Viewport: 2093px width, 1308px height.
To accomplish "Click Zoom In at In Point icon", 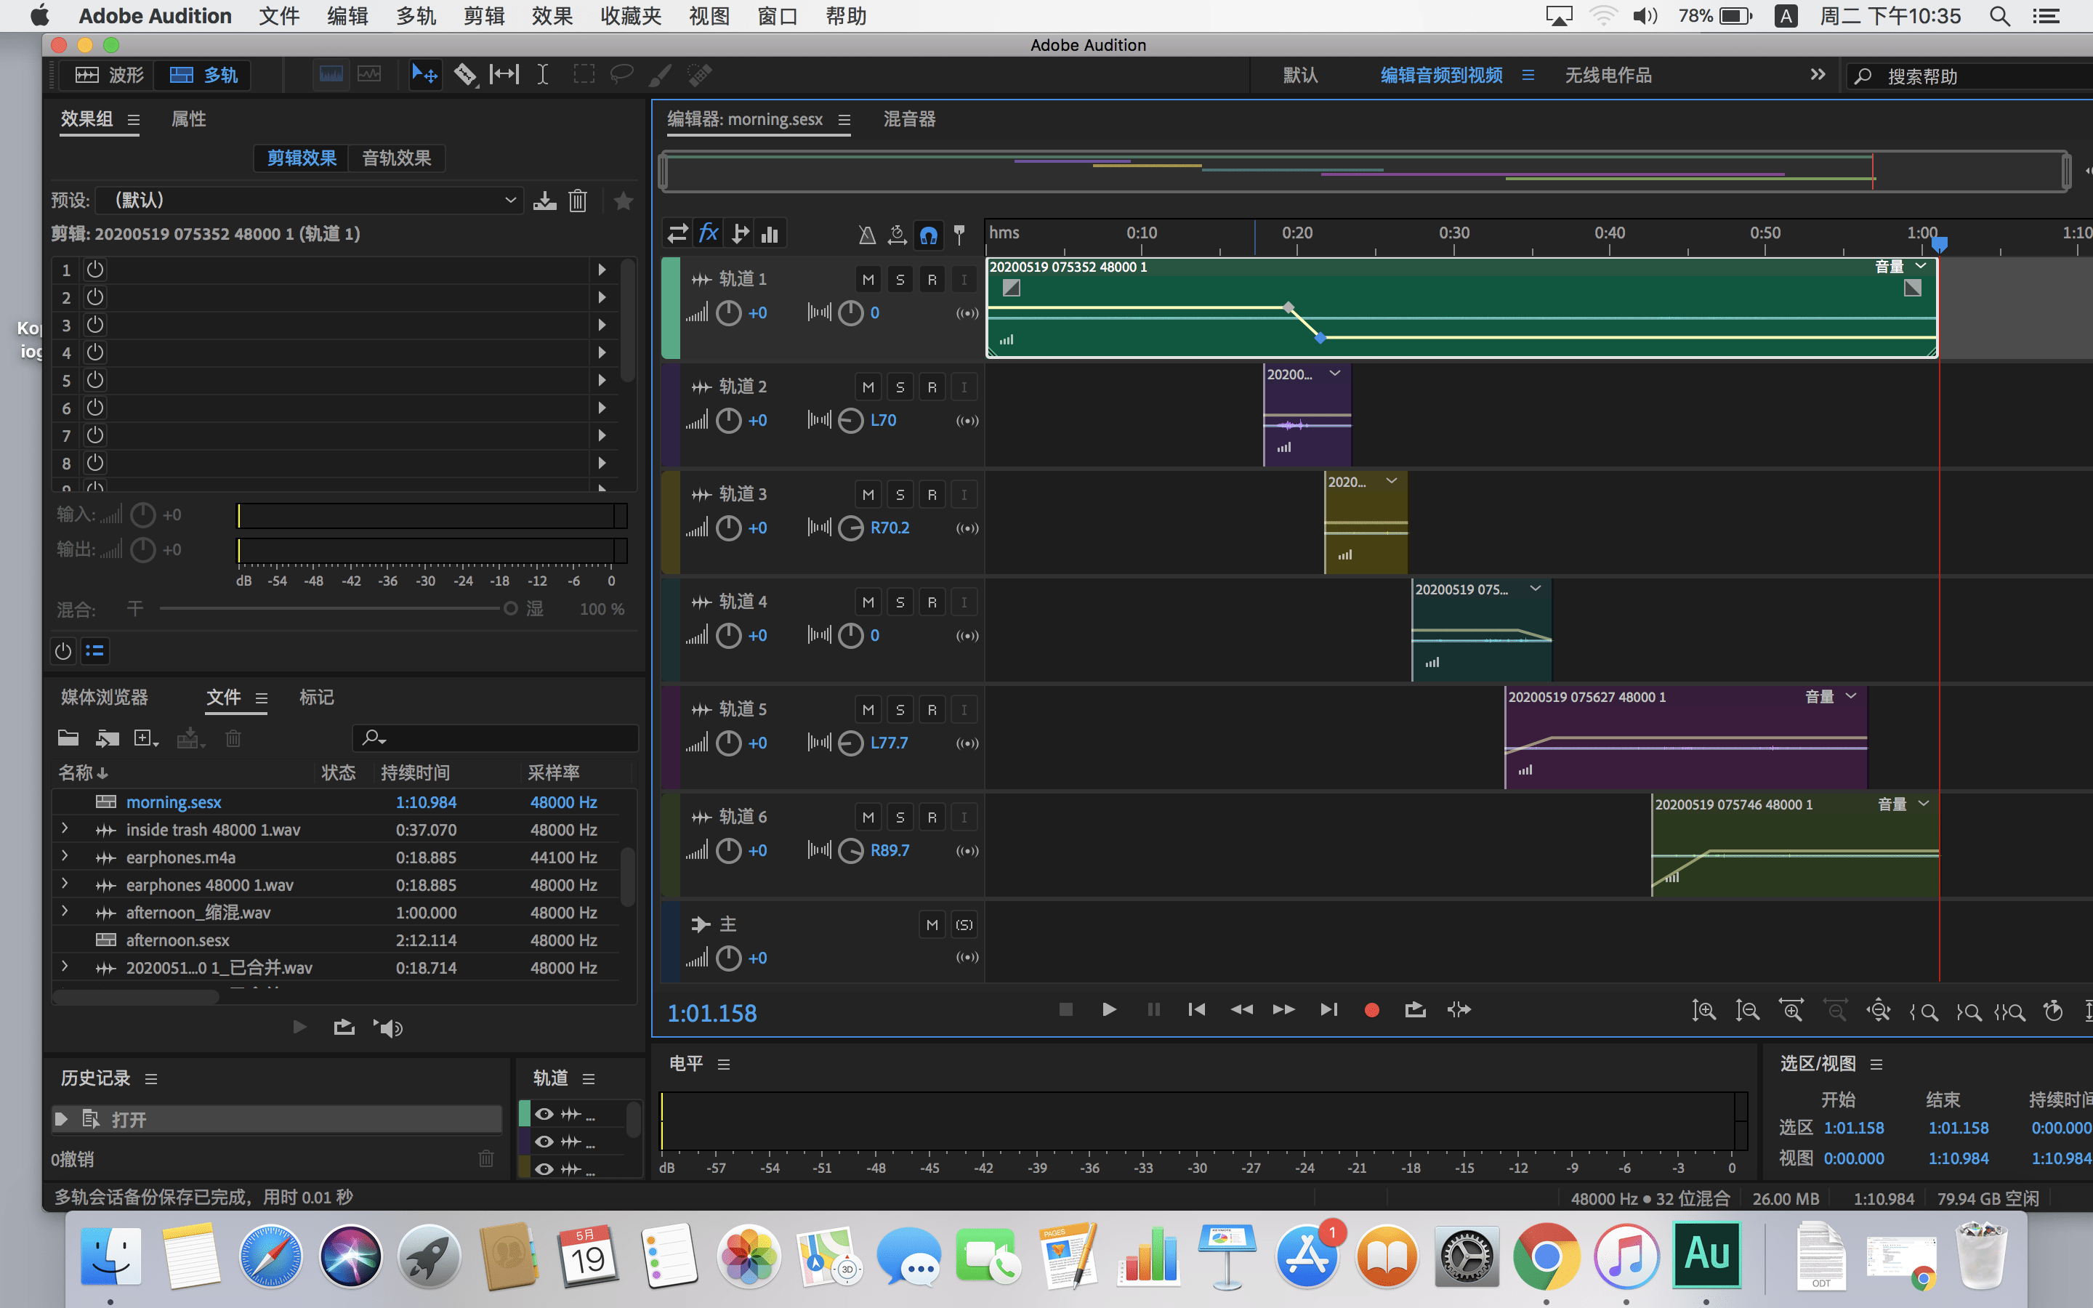I will (x=1924, y=1012).
